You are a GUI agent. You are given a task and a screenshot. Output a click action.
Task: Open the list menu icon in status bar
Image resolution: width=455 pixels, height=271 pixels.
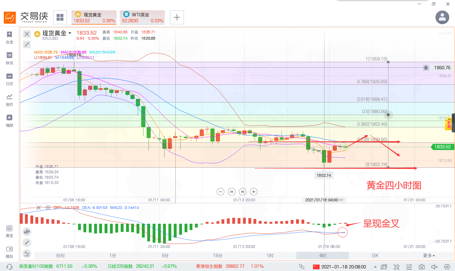(x=409, y=267)
